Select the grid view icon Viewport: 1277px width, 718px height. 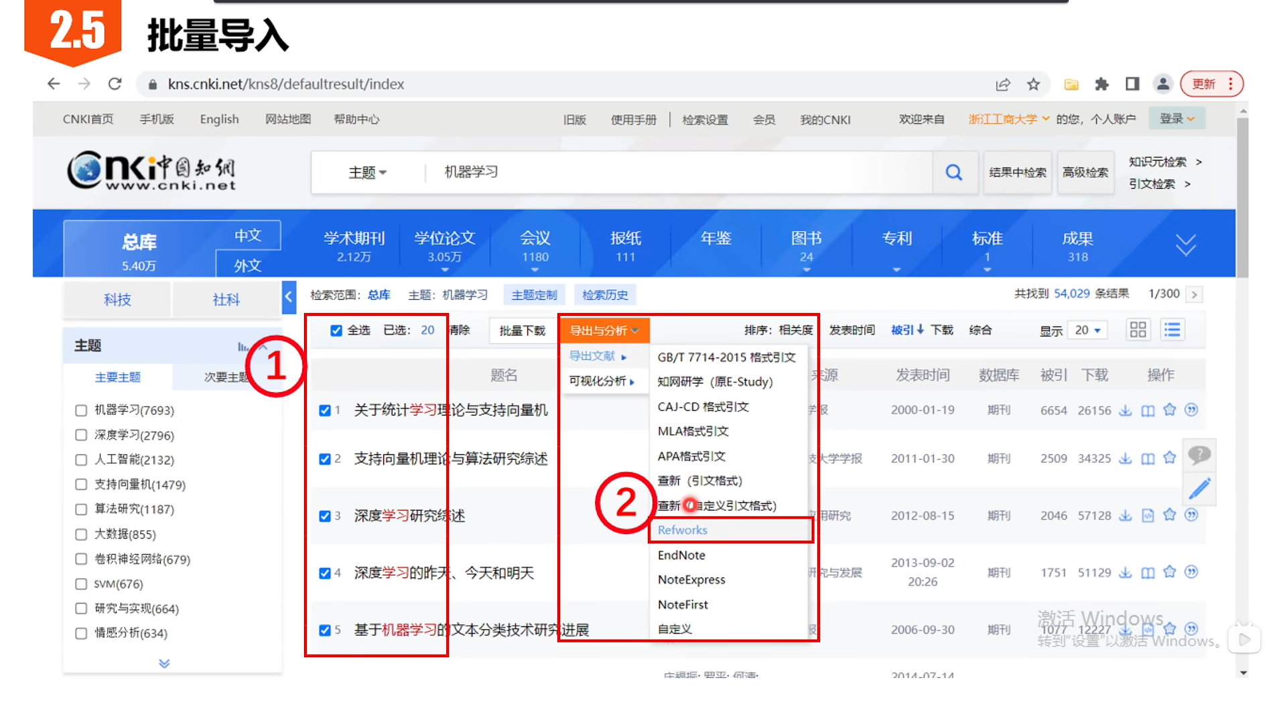click(1137, 329)
